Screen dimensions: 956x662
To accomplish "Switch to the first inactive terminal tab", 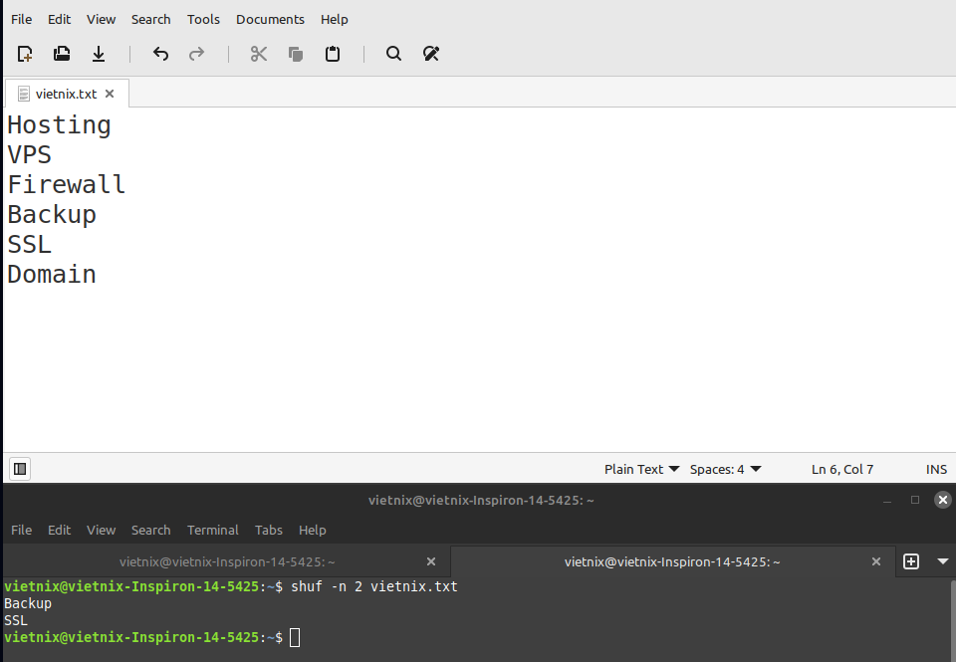I will [x=227, y=562].
